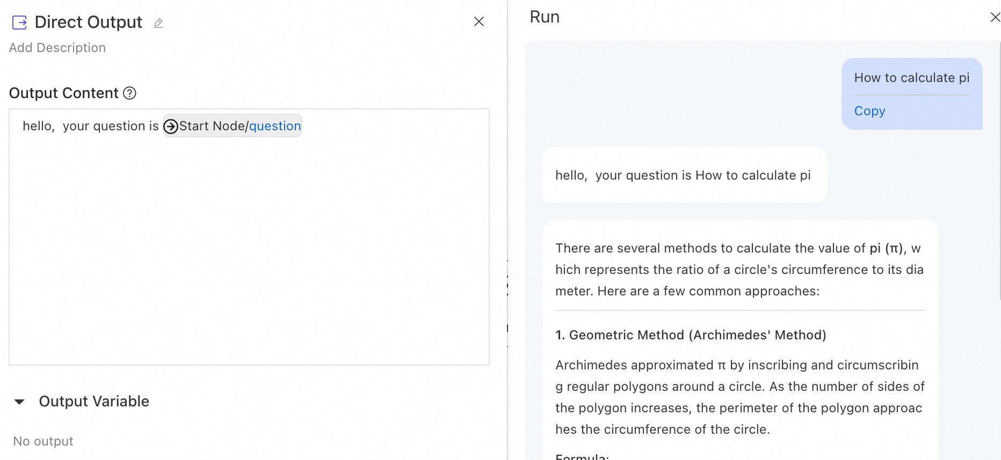1001x460 pixels.
Task: Open the Output Content help tooltip icon
Action: pos(129,93)
